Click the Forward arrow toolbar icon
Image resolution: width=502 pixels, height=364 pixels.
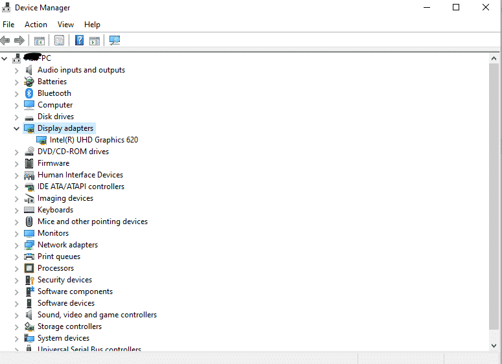pyautogui.click(x=19, y=40)
